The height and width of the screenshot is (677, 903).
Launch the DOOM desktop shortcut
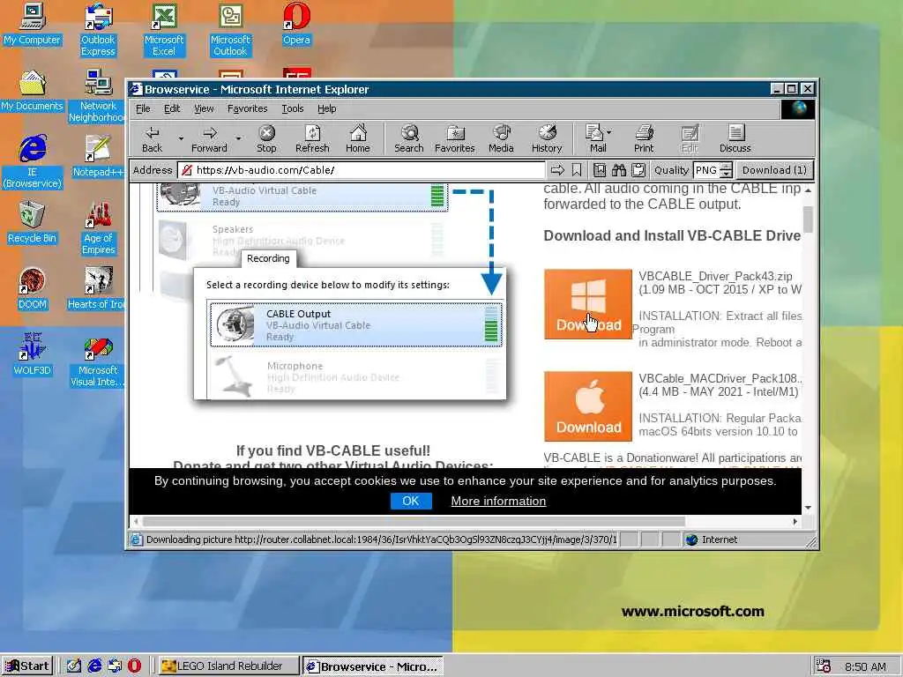[33, 288]
